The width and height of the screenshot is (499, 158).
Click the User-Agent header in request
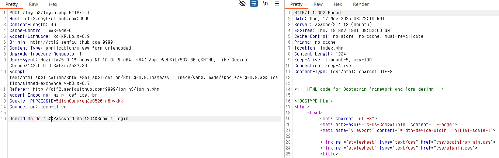pyautogui.click(x=22, y=60)
